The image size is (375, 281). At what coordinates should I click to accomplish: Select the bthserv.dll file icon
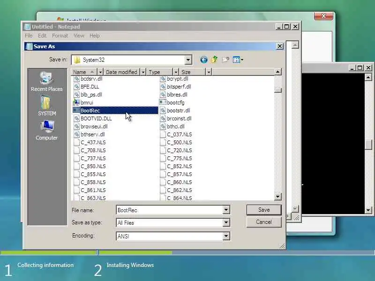[76, 134]
